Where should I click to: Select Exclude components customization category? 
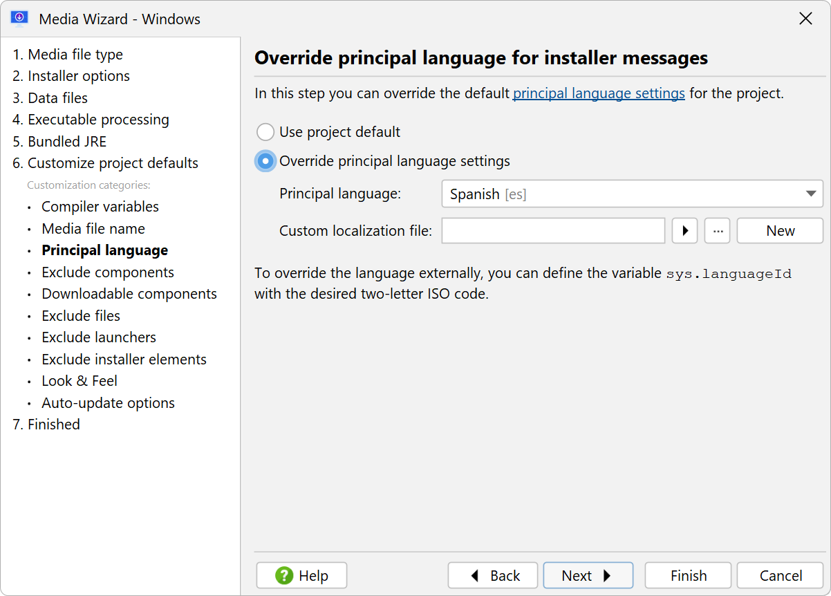pos(108,272)
